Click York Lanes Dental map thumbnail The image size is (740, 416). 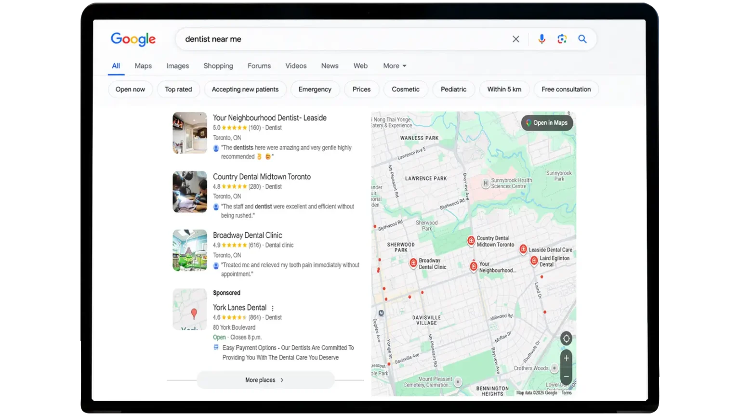pyautogui.click(x=190, y=309)
